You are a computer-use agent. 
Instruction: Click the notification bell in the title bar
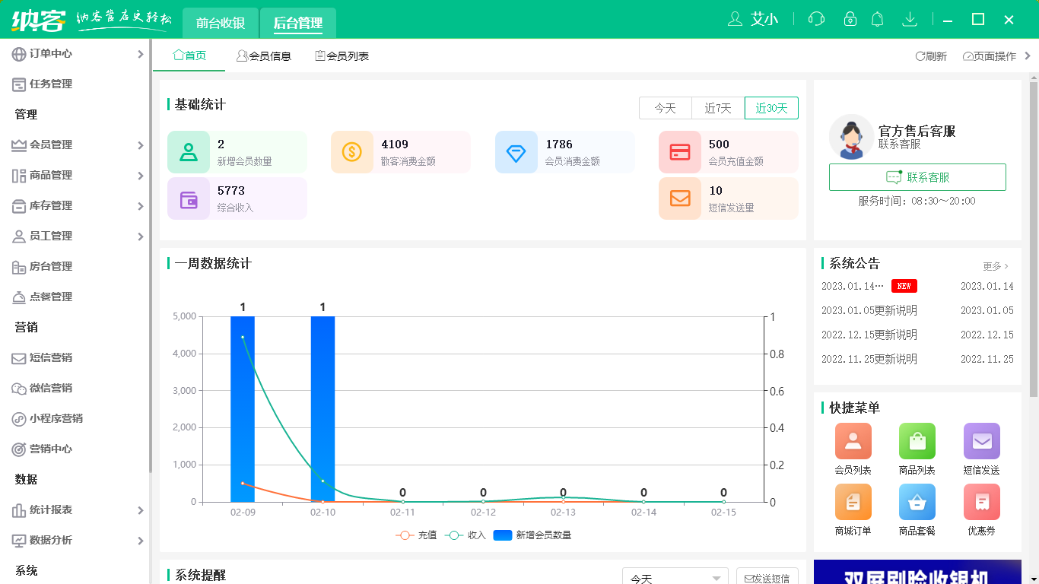pyautogui.click(x=877, y=19)
